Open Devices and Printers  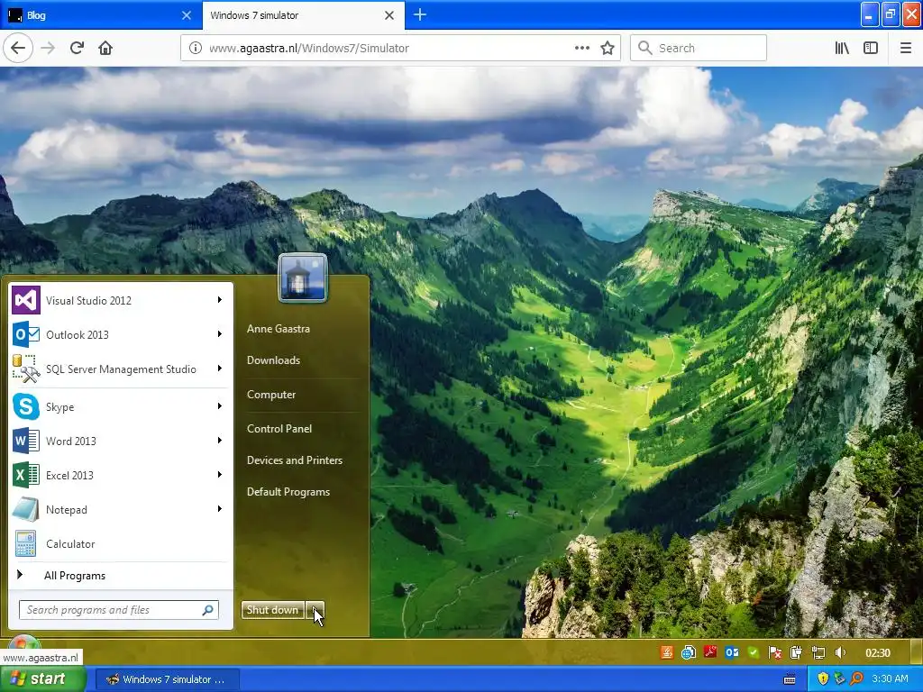(x=295, y=460)
